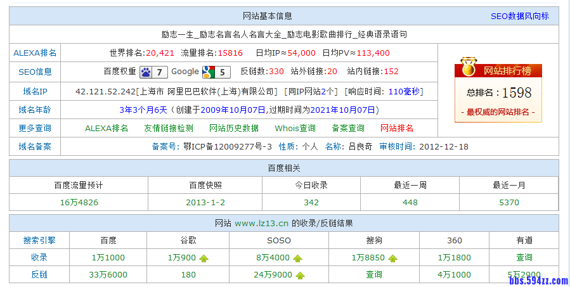Click the 搜狗 column header

click(x=374, y=241)
